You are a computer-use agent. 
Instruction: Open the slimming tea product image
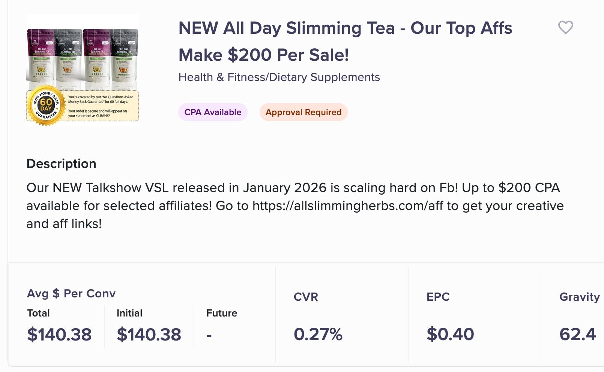pos(83,70)
